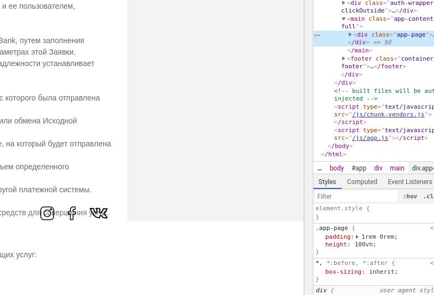The height and width of the screenshot is (295, 434).
Task: Edit the padding value 1rem 0rem
Action: (x=378, y=237)
